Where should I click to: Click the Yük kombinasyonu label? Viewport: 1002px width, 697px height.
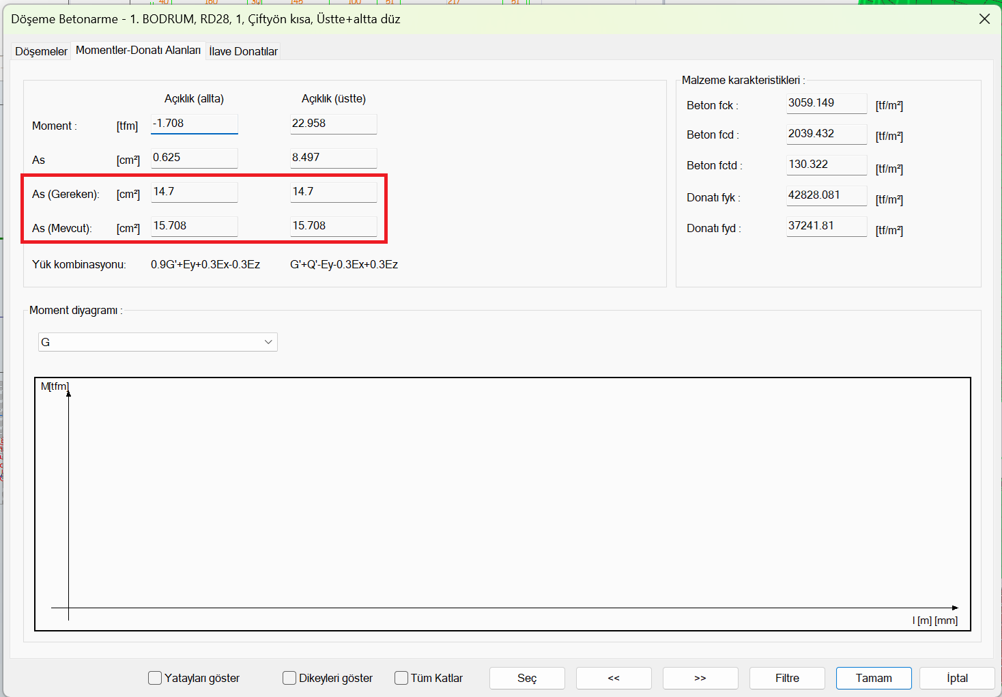79,264
